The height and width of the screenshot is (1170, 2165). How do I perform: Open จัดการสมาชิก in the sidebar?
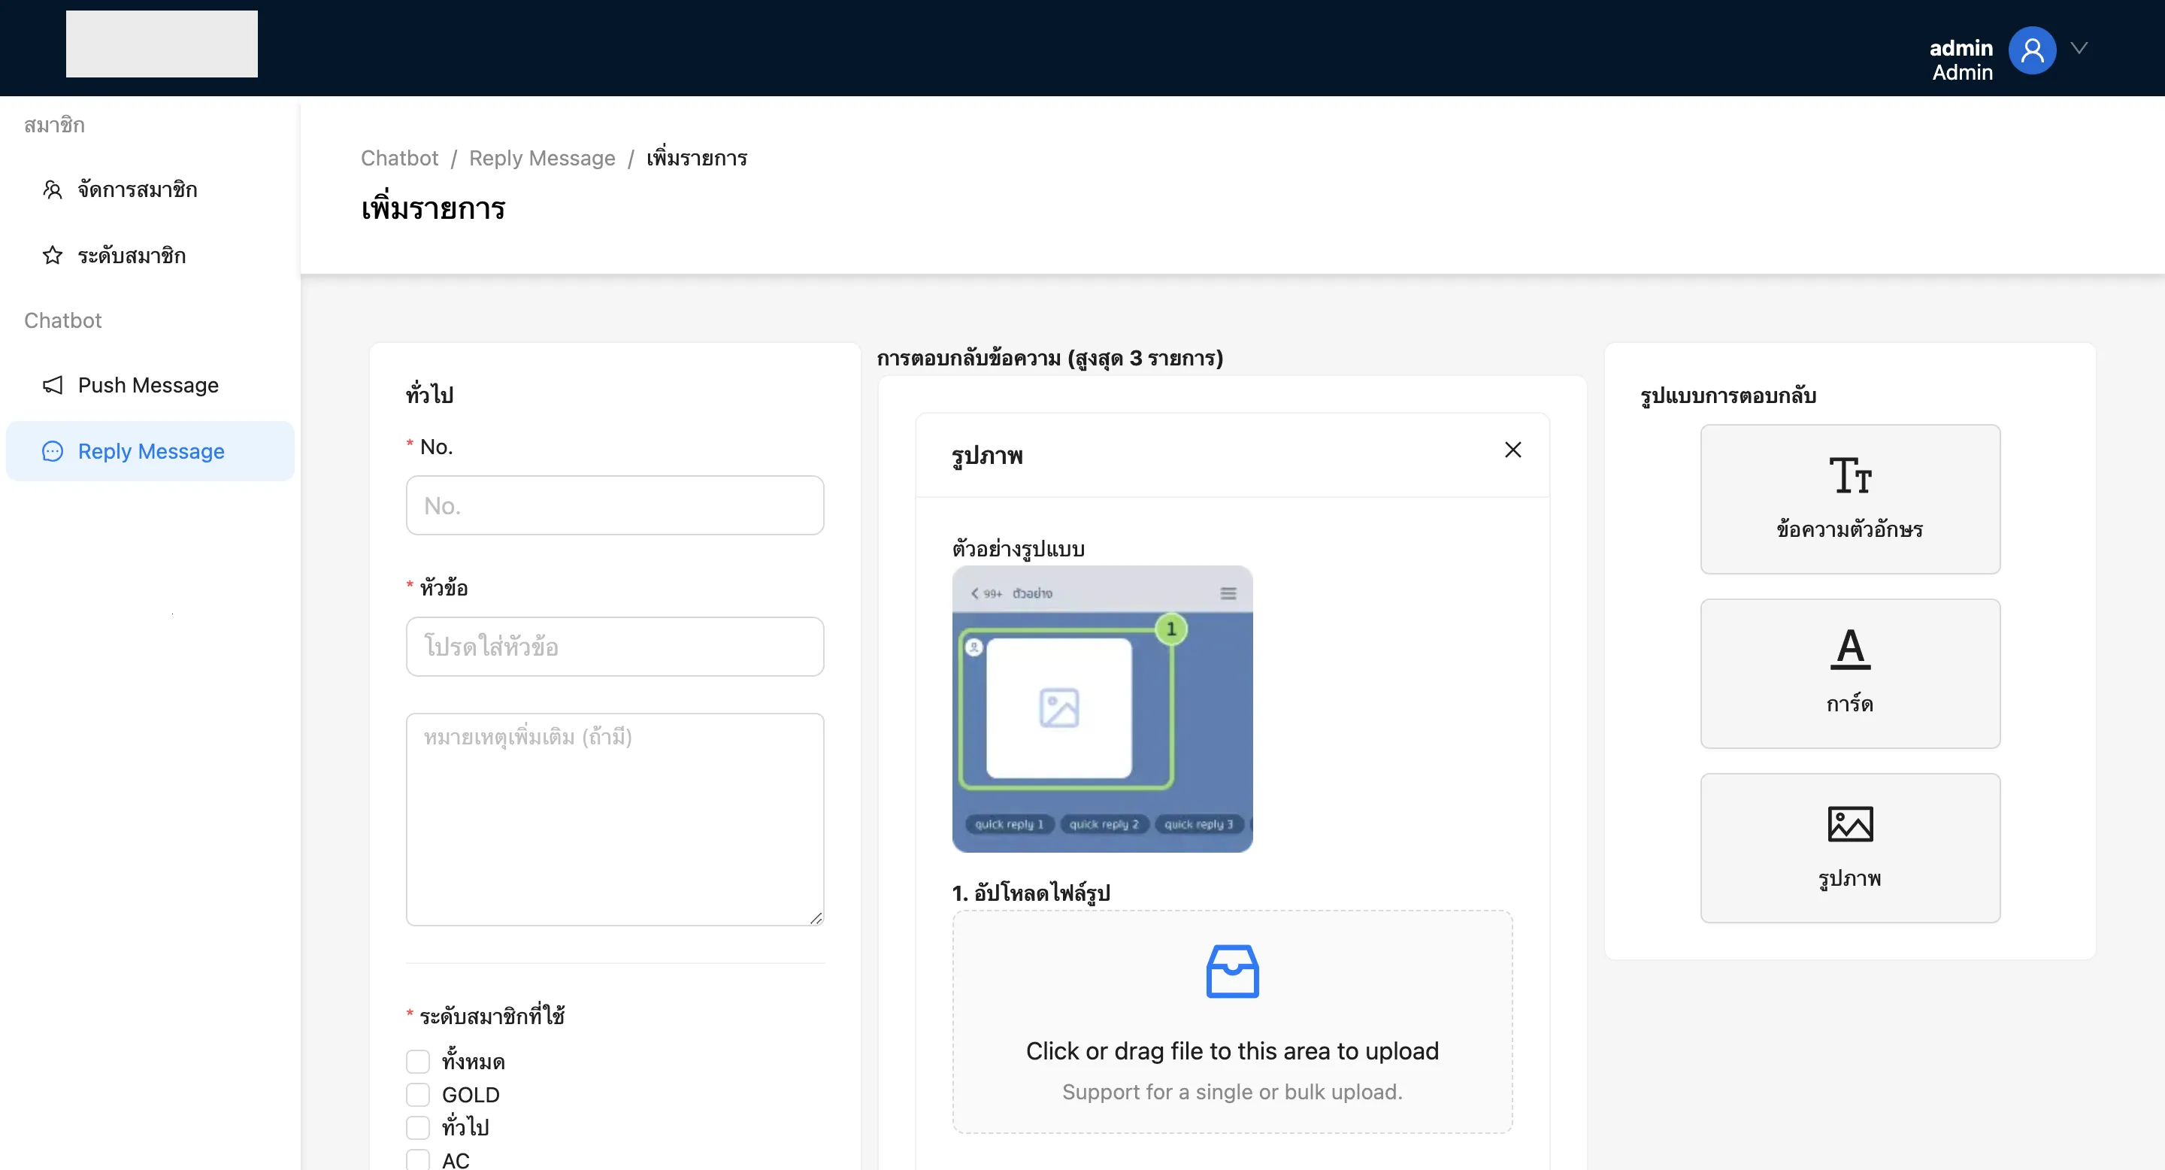(137, 190)
